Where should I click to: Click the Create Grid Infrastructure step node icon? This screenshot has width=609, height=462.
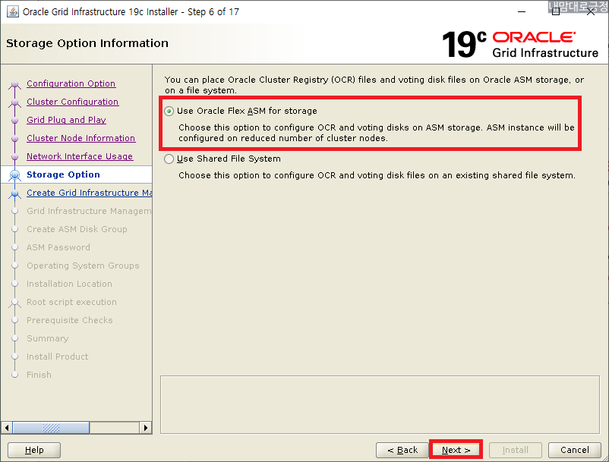14,193
